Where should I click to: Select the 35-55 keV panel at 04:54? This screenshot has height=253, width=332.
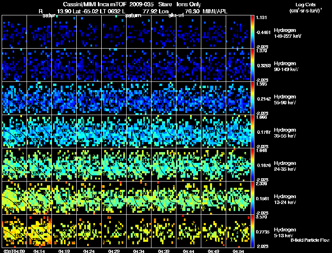238,132
